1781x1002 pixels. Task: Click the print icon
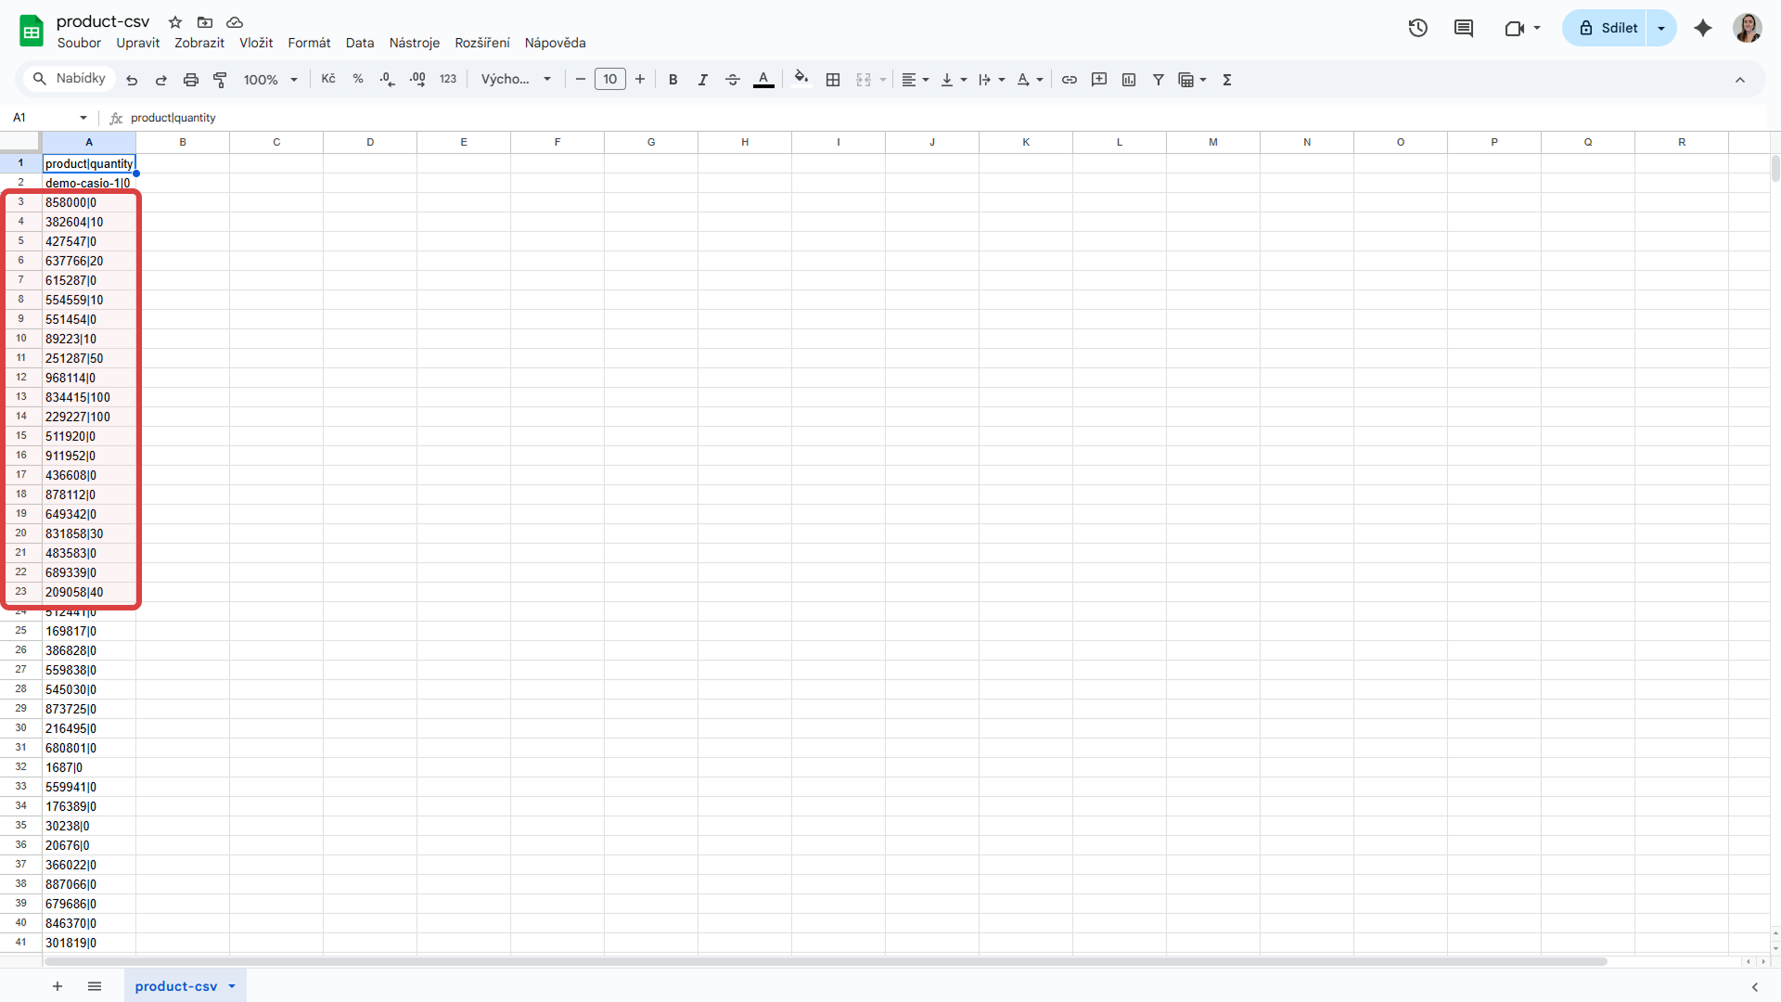pos(190,80)
